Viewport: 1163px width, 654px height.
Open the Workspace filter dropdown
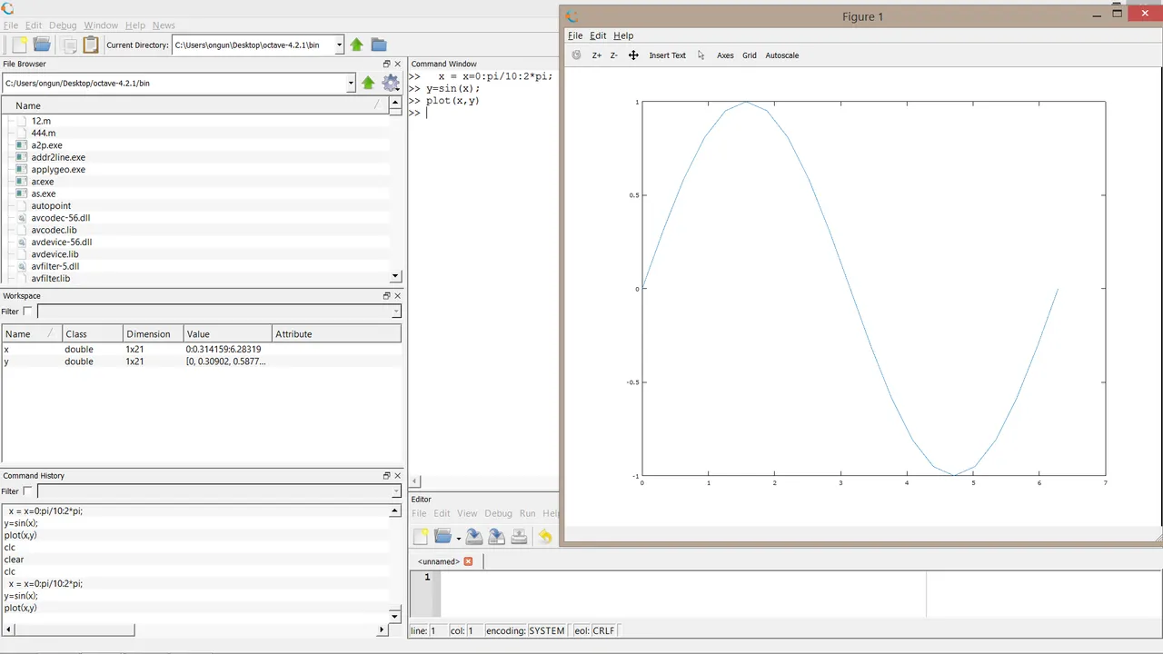395,312
